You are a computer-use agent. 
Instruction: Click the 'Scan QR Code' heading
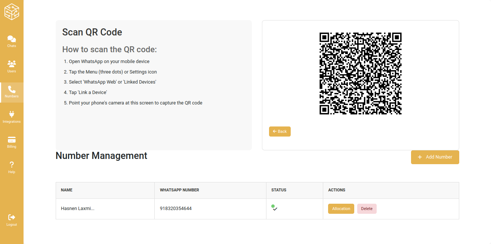tap(92, 32)
